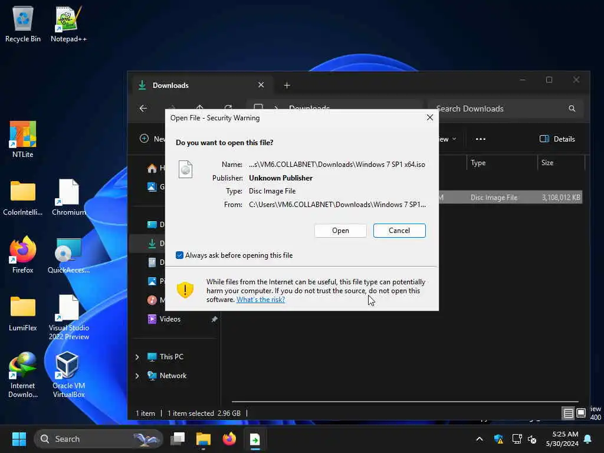The height and width of the screenshot is (453, 604).
Task: Open Videos in the navigation pane
Action: 170,319
